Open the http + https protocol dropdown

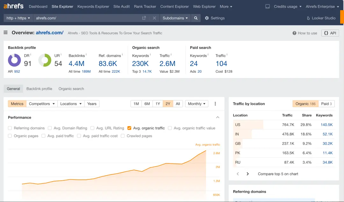click(18, 18)
